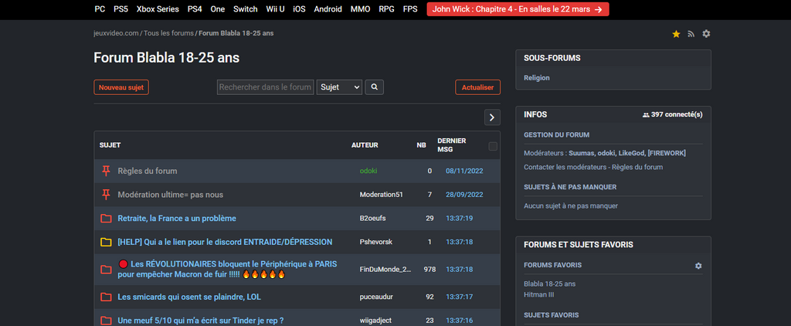Open the Sujet search type dropdown
The height and width of the screenshot is (326, 791).
pyautogui.click(x=339, y=87)
